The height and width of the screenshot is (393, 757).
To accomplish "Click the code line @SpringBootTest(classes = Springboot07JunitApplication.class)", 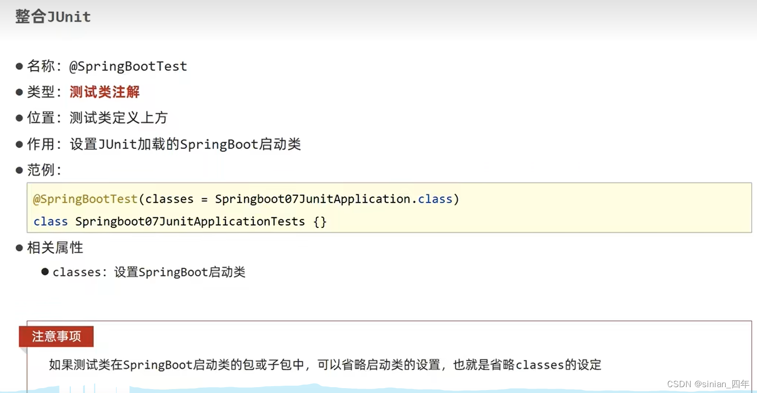I will 246,199.
